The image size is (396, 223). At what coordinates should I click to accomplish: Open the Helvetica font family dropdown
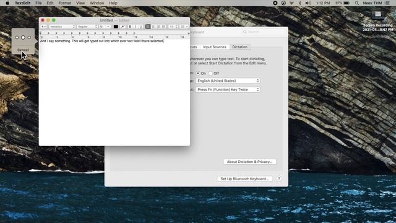pyautogui.click(x=62, y=27)
